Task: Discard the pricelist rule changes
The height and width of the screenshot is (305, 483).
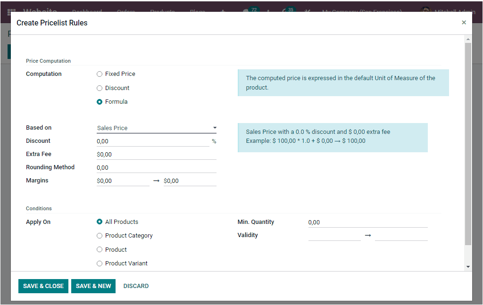Action: (x=136, y=286)
